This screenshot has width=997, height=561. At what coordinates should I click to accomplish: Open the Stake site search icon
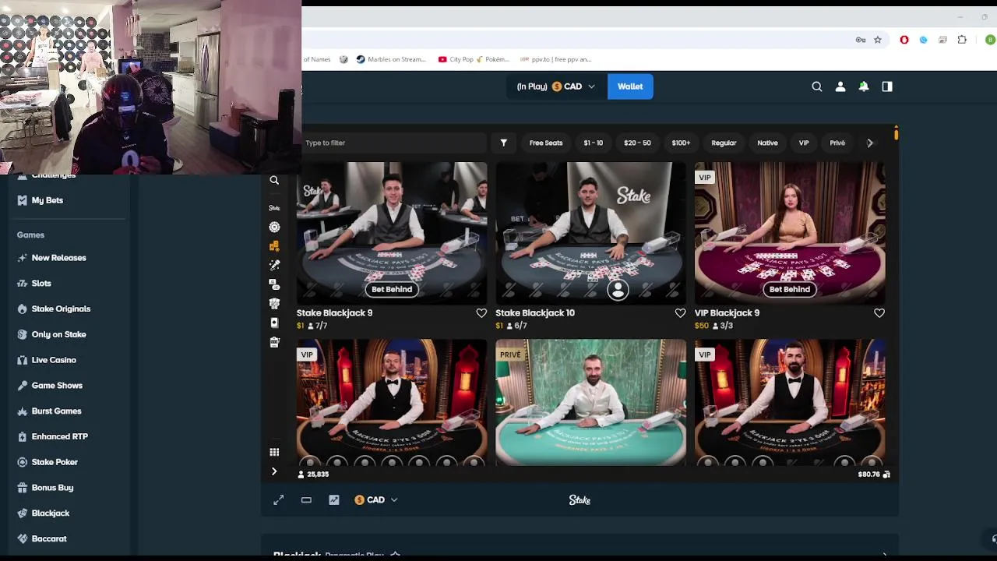coord(817,86)
